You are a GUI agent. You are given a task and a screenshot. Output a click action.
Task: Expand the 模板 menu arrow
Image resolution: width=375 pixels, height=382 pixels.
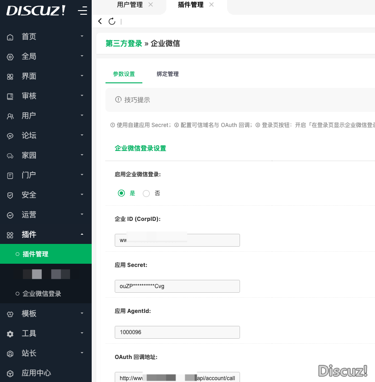pos(82,313)
